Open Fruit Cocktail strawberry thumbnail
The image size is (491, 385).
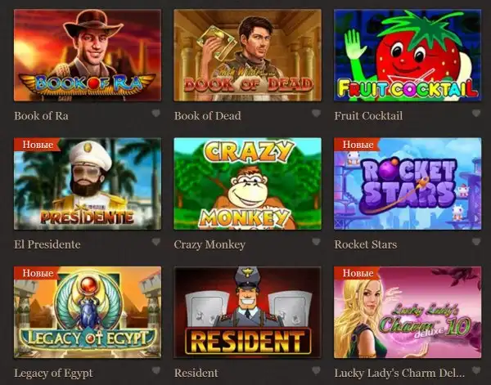(x=408, y=55)
